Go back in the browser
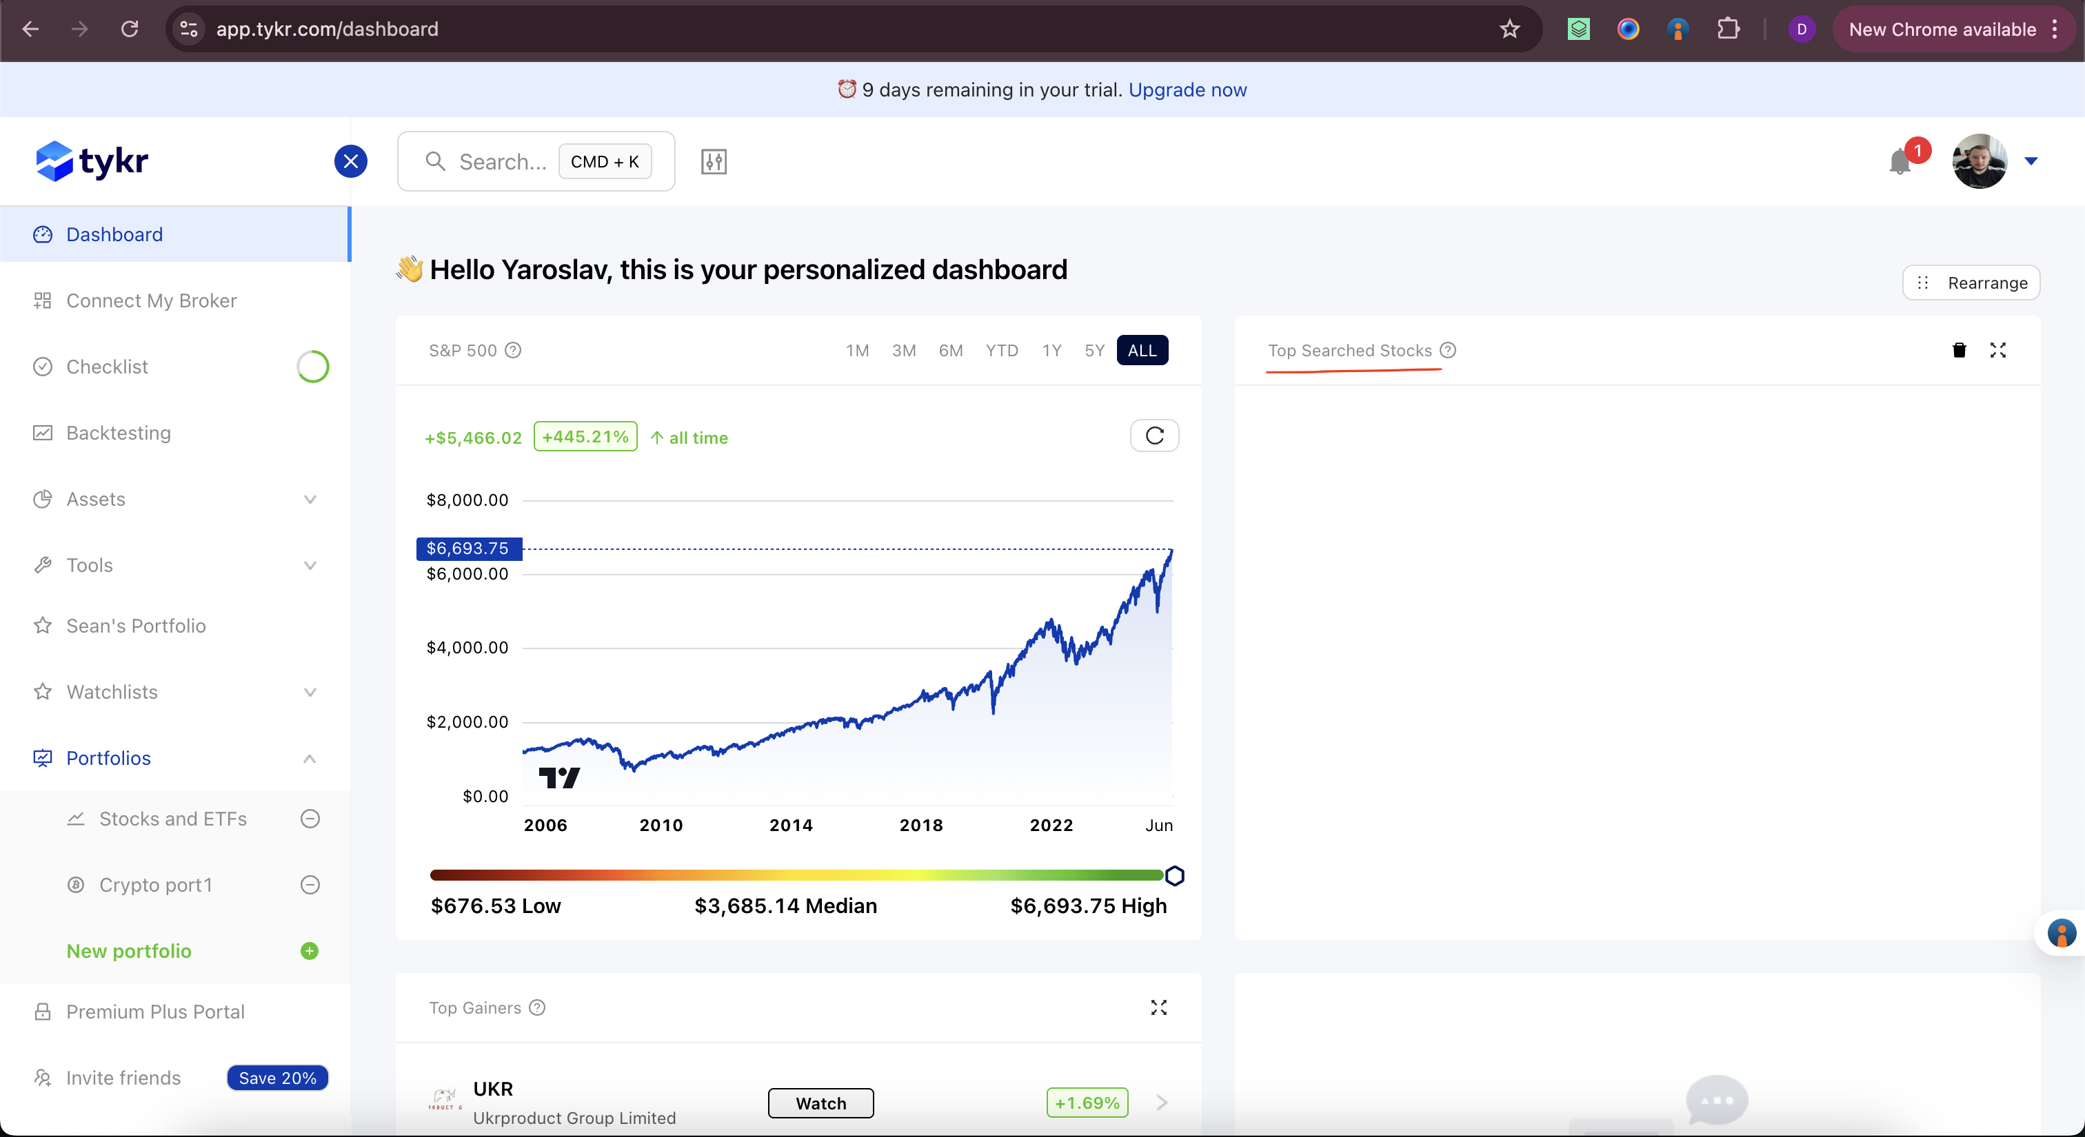 point(31,29)
